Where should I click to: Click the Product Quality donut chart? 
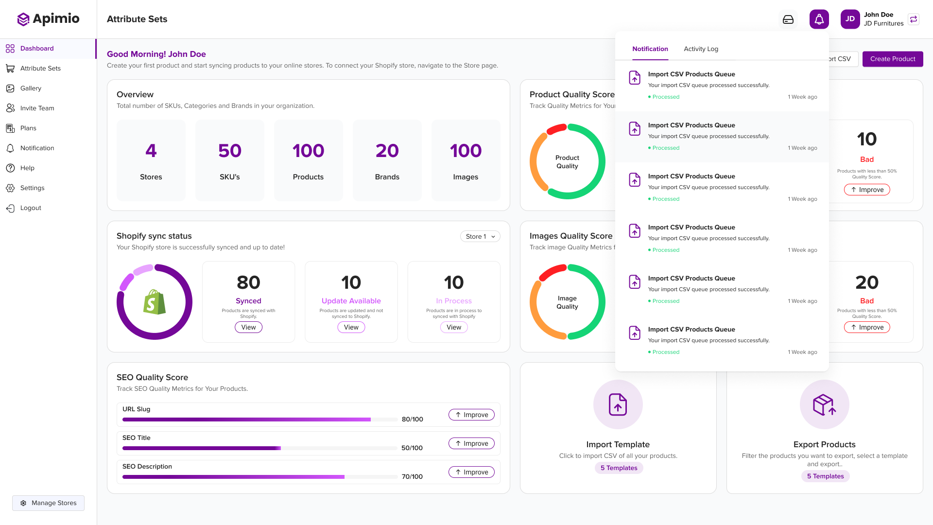pyautogui.click(x=567, y=162)
